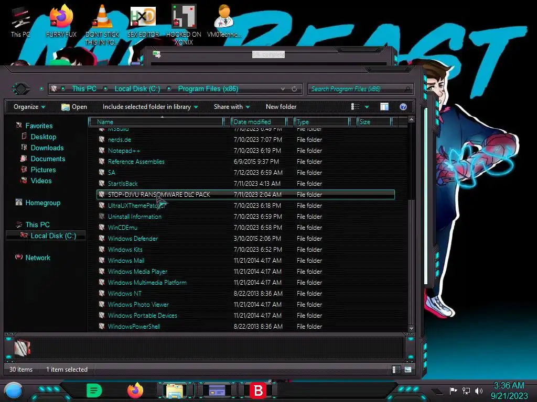Open the red B Bitdefender taskbar icon

tap(258, 390)
